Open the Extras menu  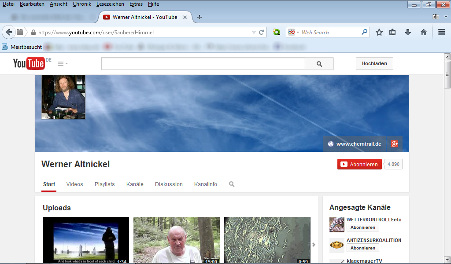point(136,4)
